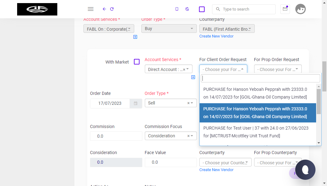Open the mail notifications icon
Screen dimensions: 327x186
click(x=285, y=9)
